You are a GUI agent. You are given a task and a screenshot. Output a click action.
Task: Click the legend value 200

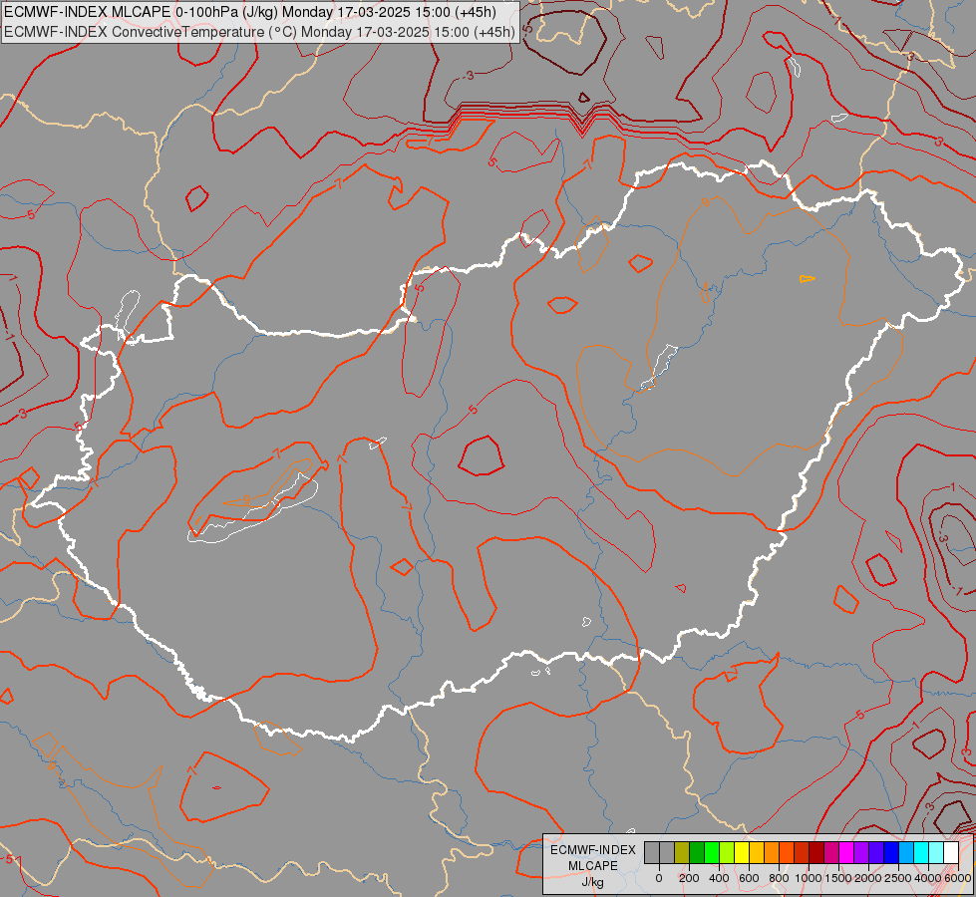pos(689,878)
